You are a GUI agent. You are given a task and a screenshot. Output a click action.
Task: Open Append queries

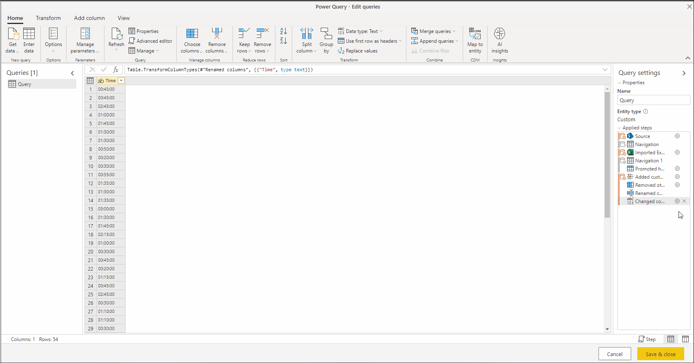tap(435, 41)
